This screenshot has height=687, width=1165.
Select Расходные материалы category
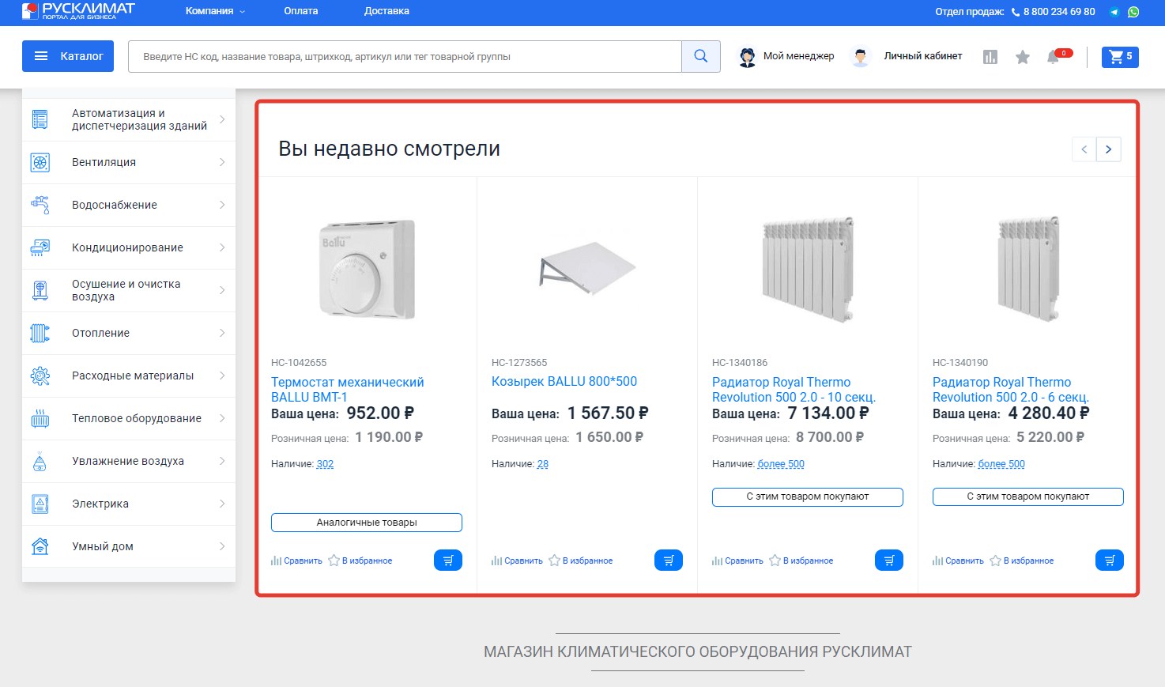pos(129,376)
